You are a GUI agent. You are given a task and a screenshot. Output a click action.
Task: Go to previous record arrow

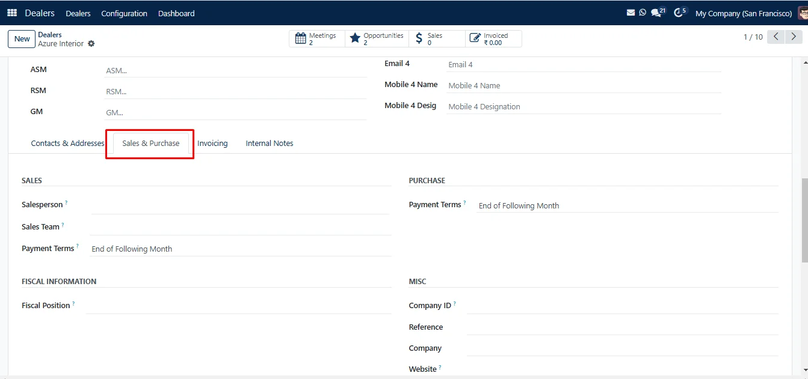776,37
